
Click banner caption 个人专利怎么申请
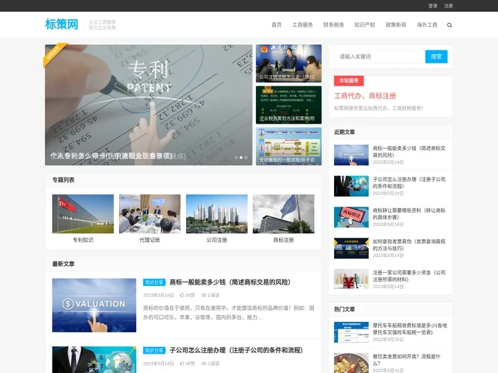point(111,156)
